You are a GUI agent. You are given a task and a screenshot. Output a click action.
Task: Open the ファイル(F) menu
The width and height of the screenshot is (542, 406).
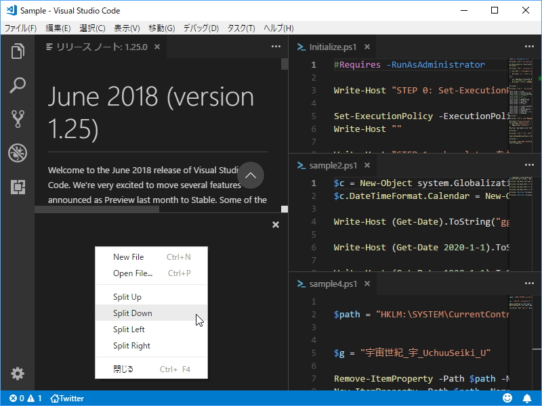[x=21, y=28]
